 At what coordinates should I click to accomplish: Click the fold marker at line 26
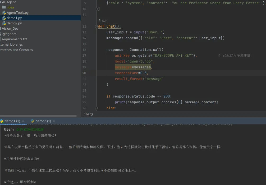tap(96, 108)
